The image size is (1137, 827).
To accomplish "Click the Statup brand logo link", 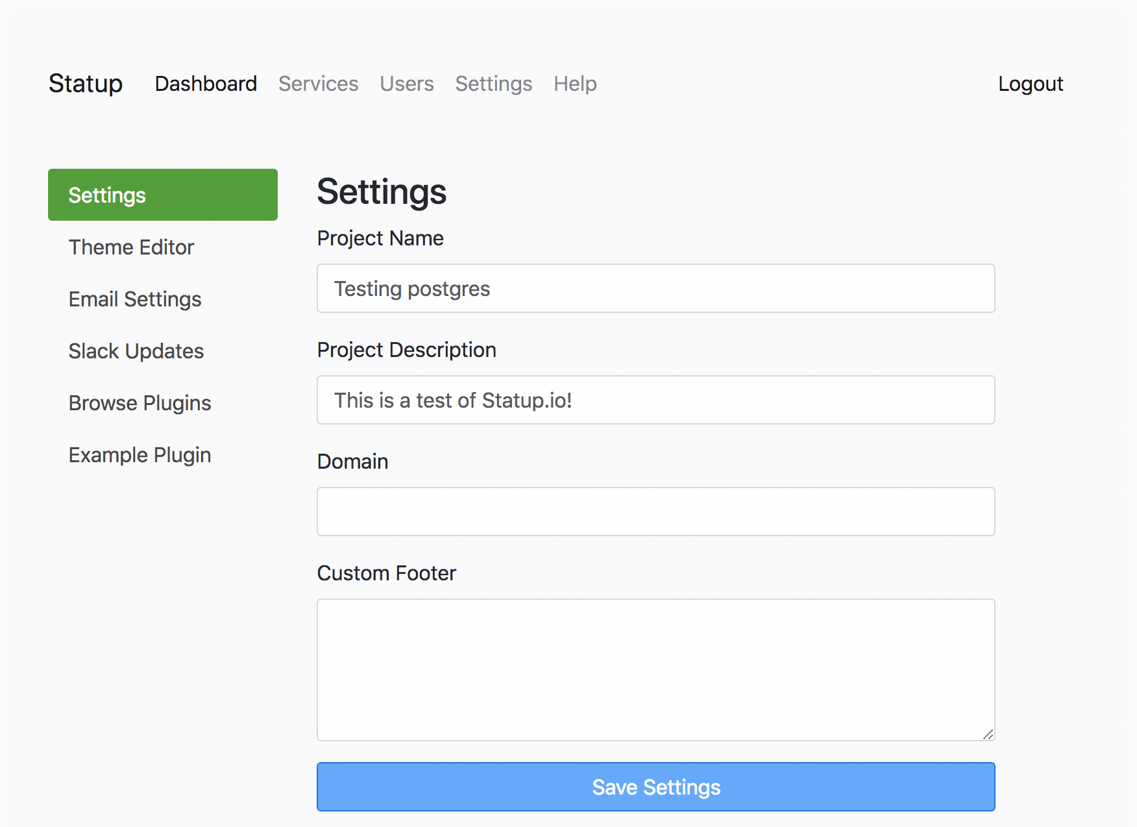I will pyautogui.click(x=86, y=84).
